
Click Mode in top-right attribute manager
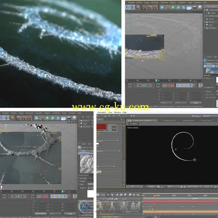(209, 57)
